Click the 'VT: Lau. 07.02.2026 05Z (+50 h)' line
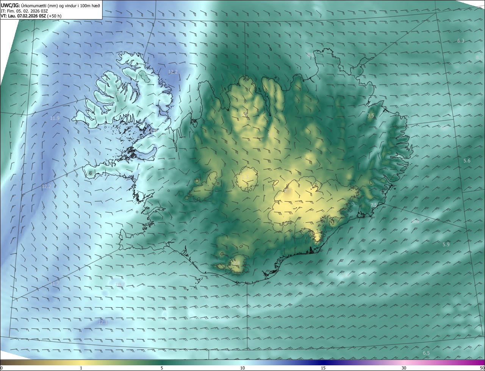The image size is (485, 371). click(31, 16)
